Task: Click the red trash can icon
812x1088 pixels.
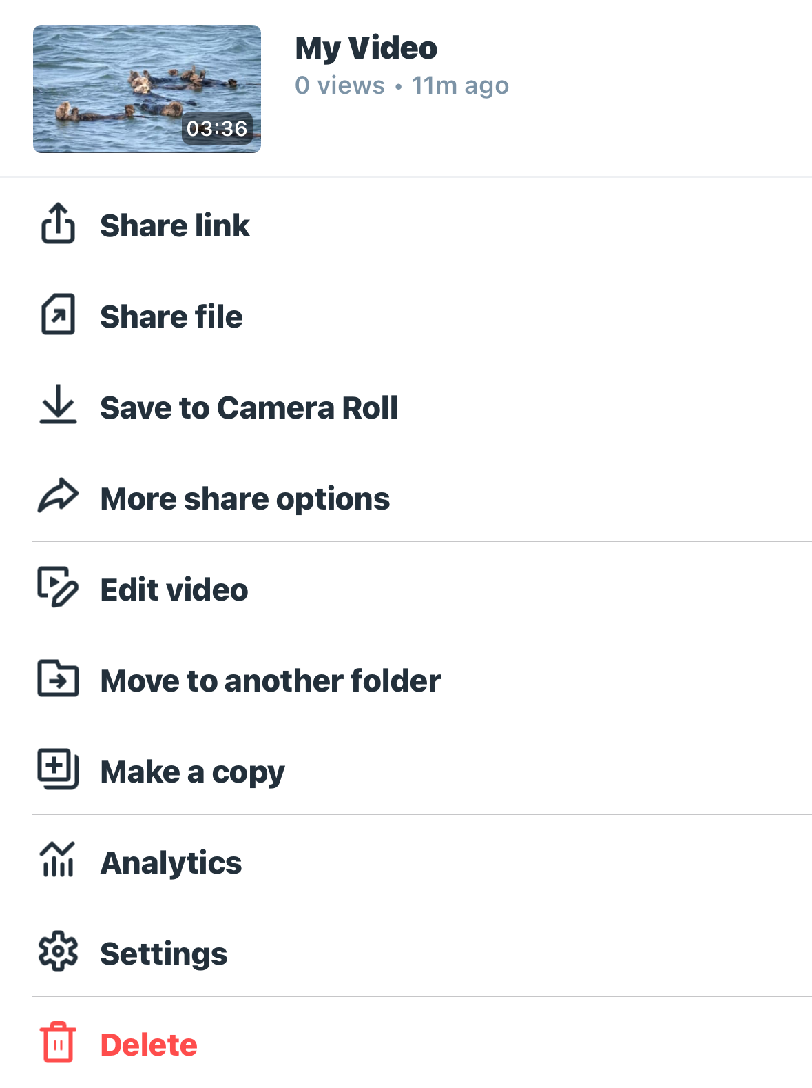Action: coord(58,1042)
